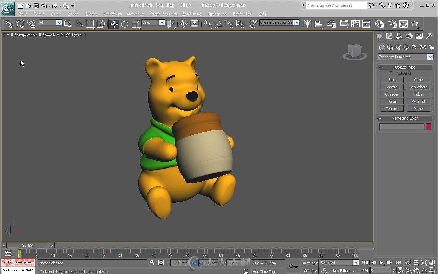Open Select by Name list
This screenshot has height=274, width=438.
[79, 24]
